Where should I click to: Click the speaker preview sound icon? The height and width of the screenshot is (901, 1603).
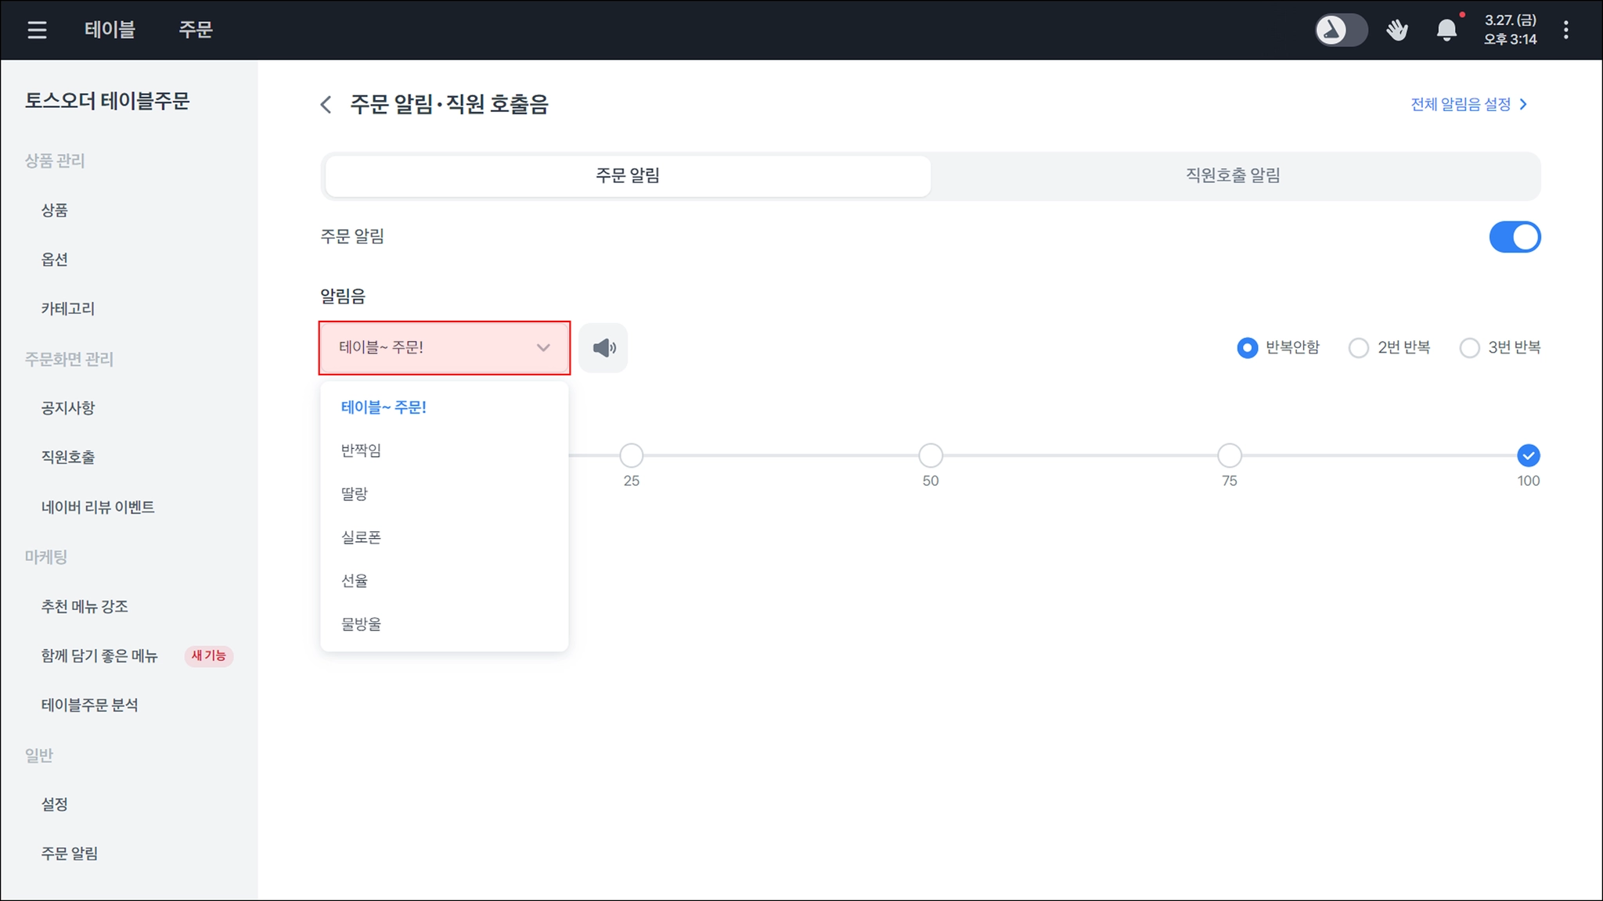point(603,348)
